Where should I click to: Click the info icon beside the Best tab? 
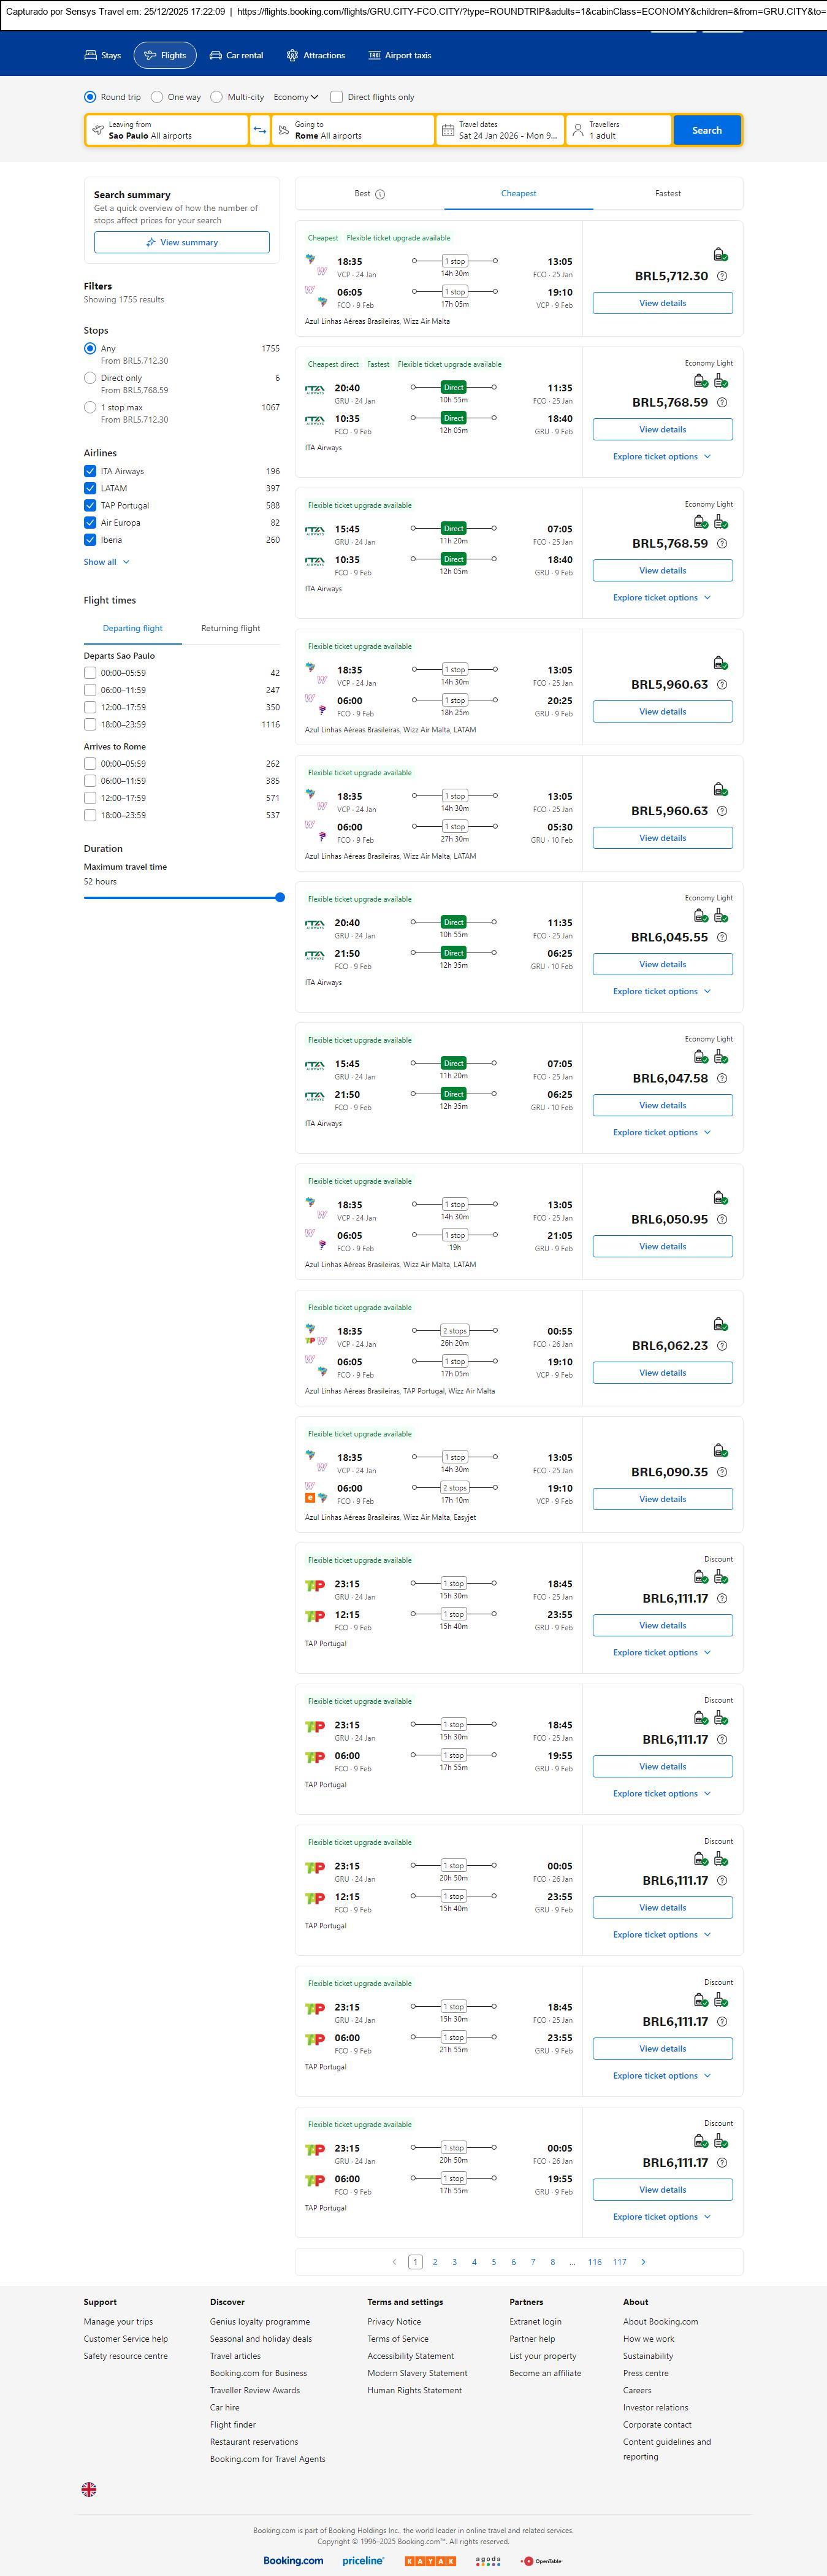coord(380,194)
